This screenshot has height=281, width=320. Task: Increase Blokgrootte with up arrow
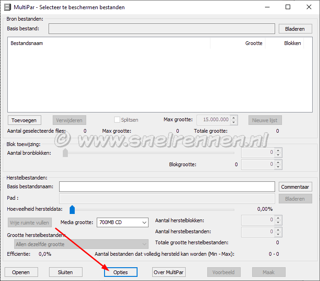[x=278, y=162]
